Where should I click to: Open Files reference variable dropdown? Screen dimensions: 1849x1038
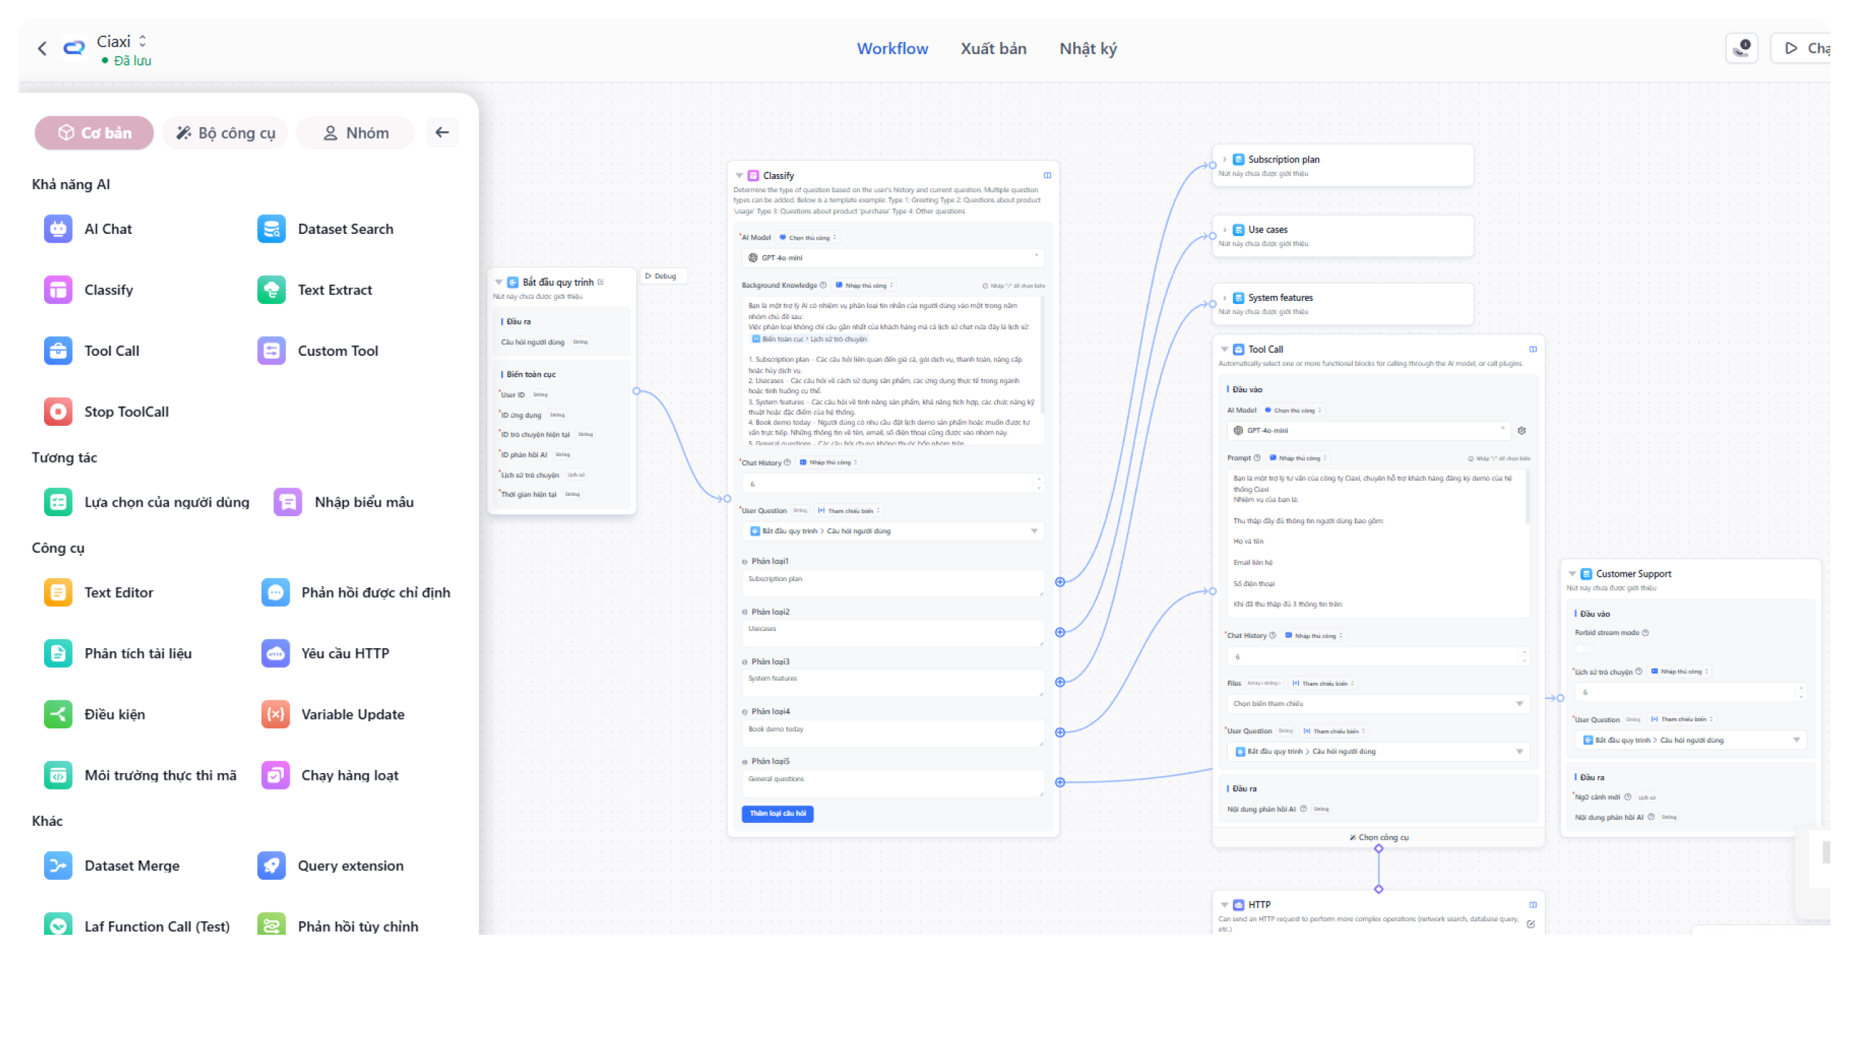(1377, 704)
